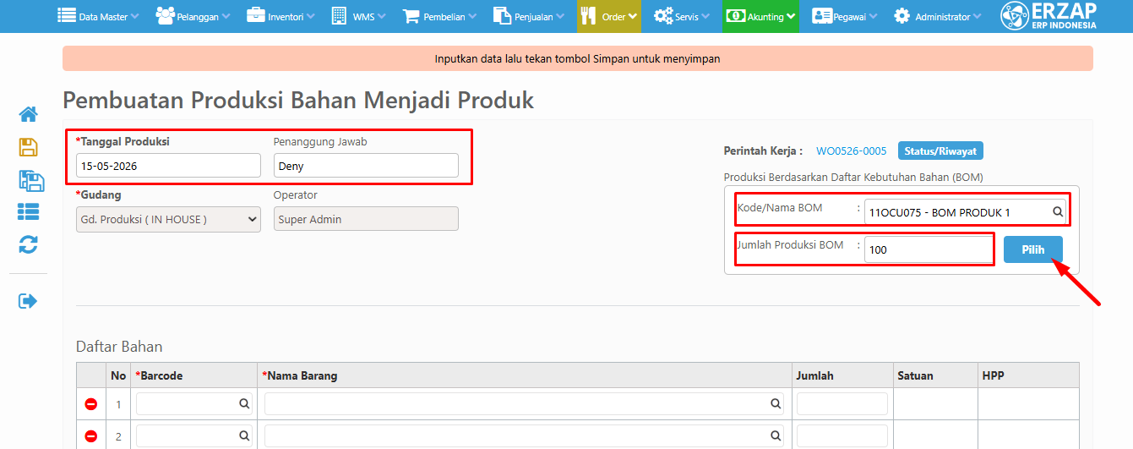Click the Akunting money icon
The height and width of the screenshot is (449, 1133).
[x=735, y=15]
